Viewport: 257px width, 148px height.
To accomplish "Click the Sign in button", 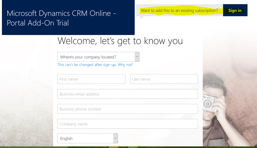I will click(235, 10).
